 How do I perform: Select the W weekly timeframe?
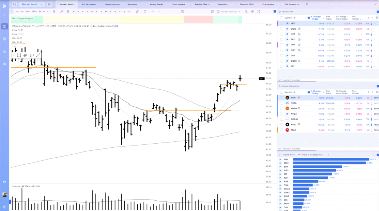44,11
